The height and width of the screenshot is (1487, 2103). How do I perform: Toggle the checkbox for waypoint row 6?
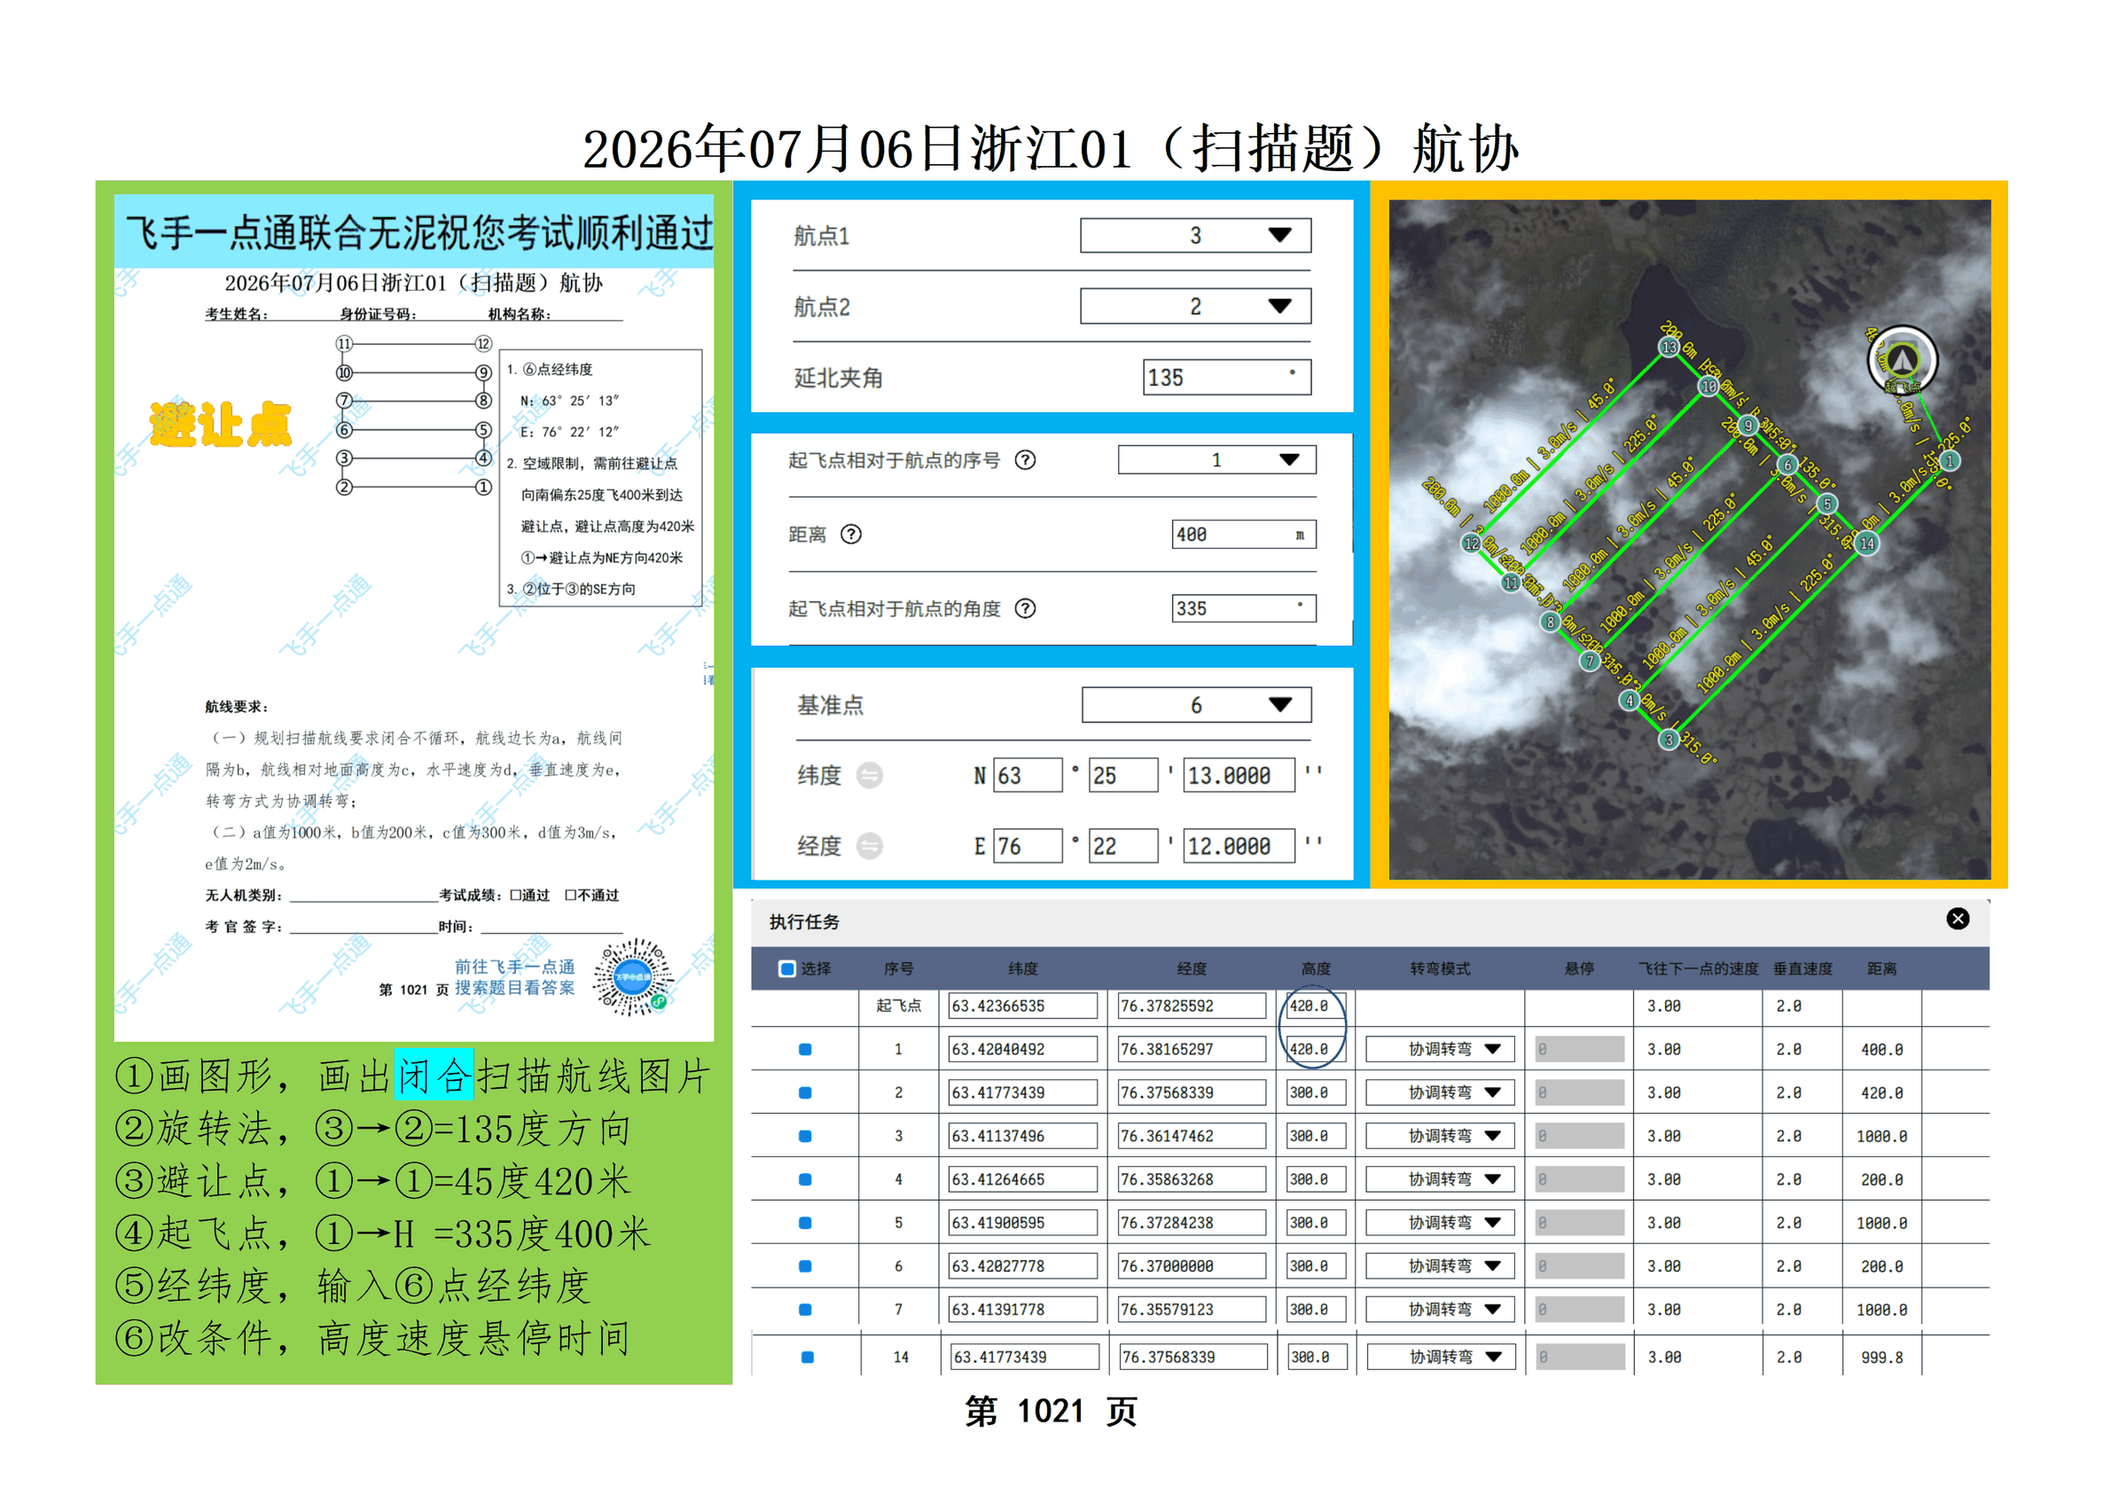[805, 1266]
